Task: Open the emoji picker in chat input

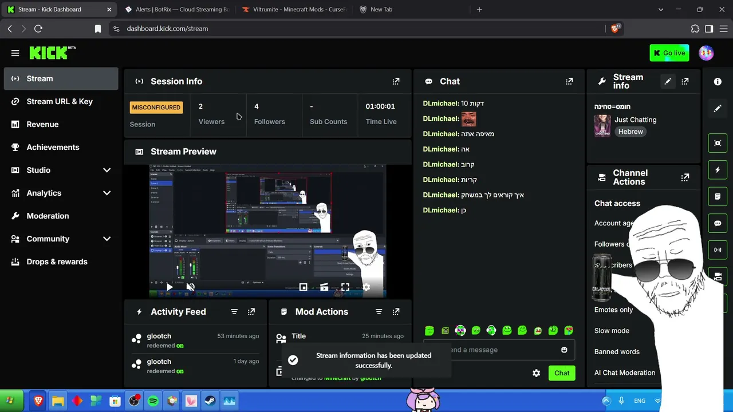Action: (564, 350)
